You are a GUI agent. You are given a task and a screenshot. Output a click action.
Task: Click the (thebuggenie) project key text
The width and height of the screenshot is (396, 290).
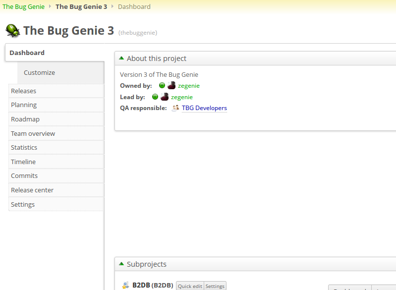(x=138, y=33)
